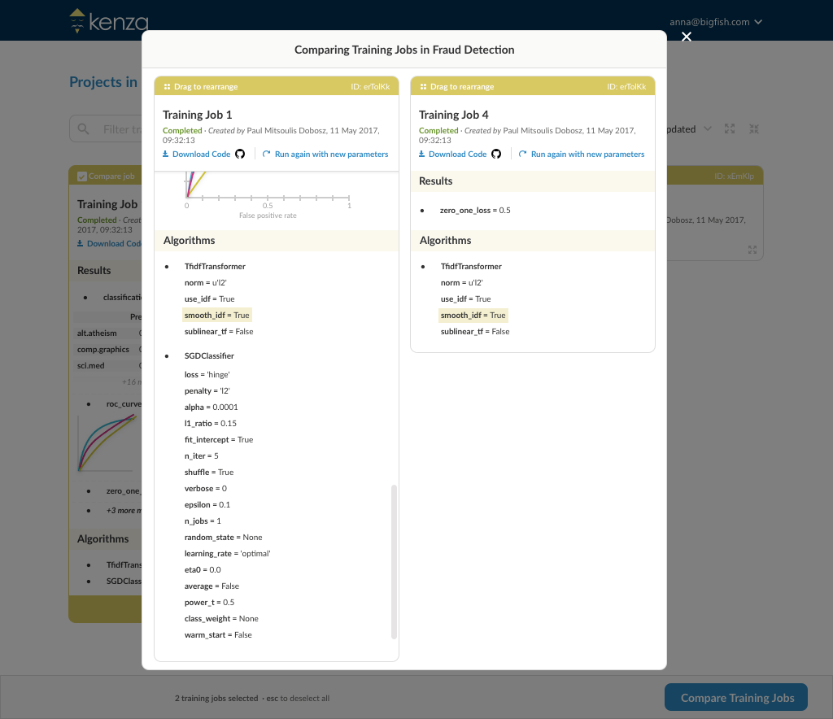Screen dimensions: 833x719
Task: Click Download Code link for Training Job 1
Action: (x=202, y=154)
